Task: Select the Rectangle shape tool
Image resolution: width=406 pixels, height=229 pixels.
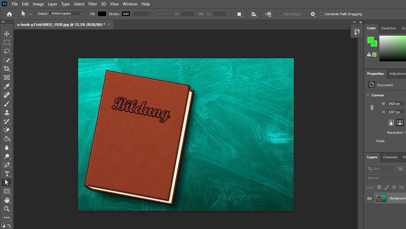Action: [x=7, y=191]
